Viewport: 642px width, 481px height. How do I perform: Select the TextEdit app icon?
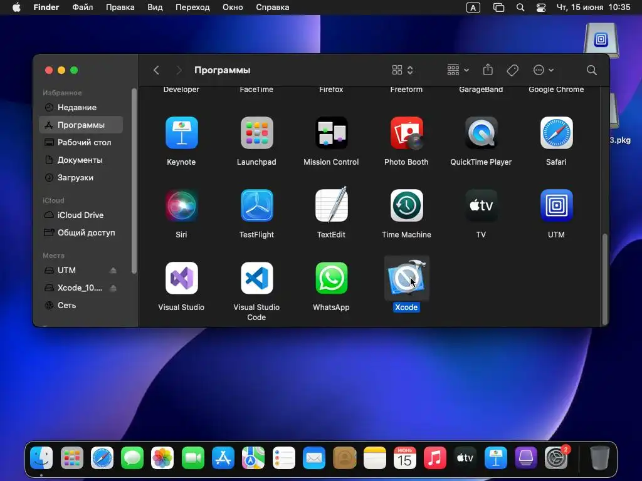pos(331,205)
